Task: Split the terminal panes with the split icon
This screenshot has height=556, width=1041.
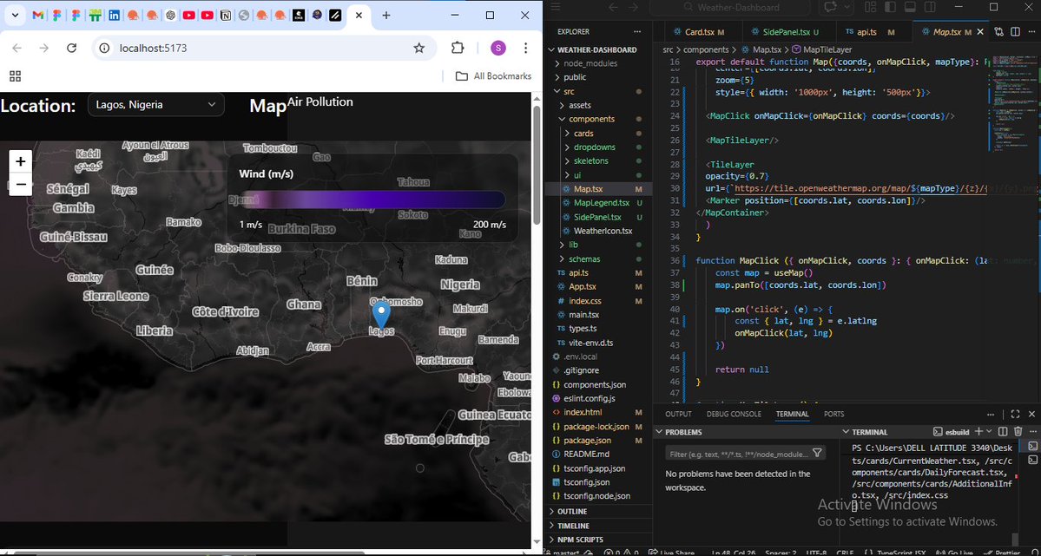Action: (1003, 431)
